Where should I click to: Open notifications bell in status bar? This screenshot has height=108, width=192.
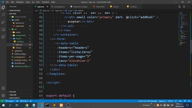click(189, 101)
